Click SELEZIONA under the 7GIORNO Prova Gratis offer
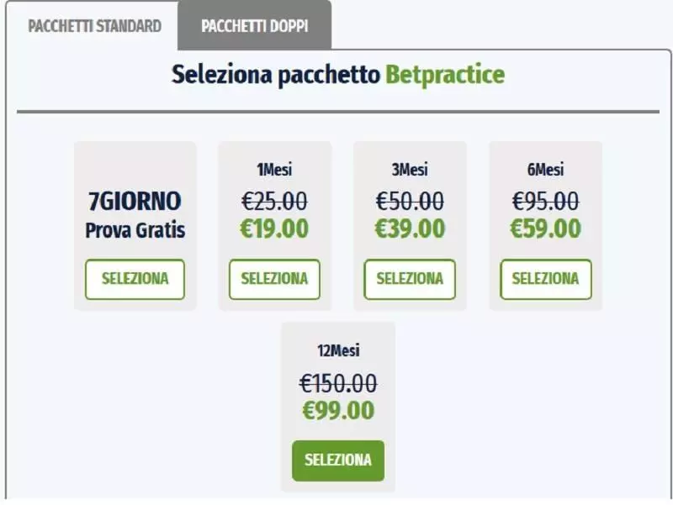673x505 pixels. coord(134,278)
